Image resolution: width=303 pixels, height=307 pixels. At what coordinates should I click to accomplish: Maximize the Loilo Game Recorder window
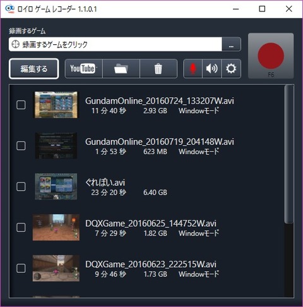[x=262, y=9]
